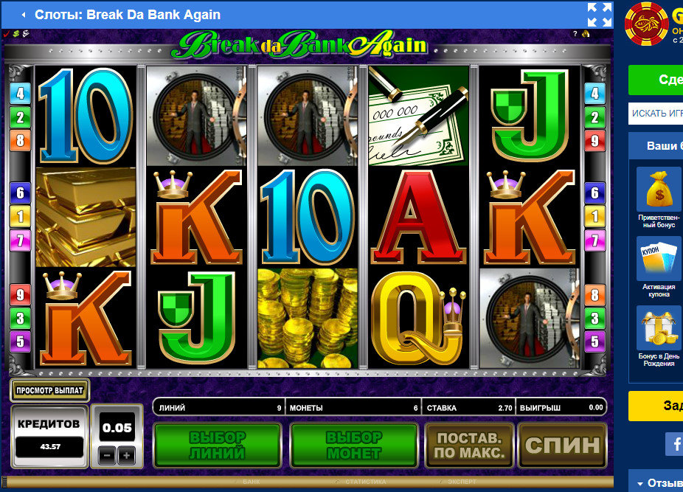Open the Приветственный бонус money bag icon
The height and width of the screenshot is (492, 683).
coord(659,189)
